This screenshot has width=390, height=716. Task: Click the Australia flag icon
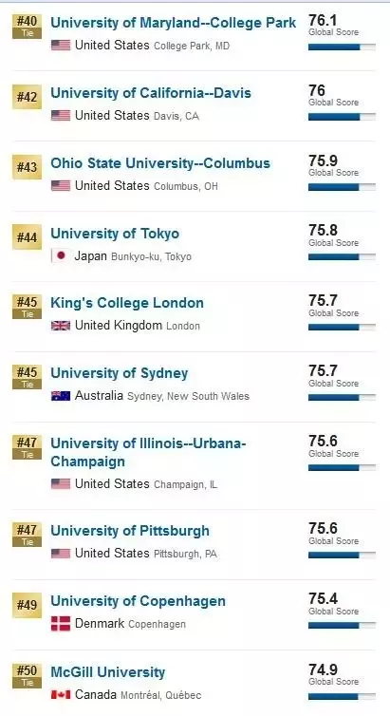tap(61, 396)
